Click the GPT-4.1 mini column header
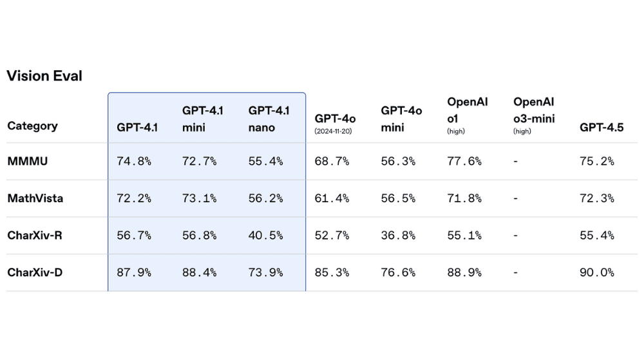This screenshot has width=644, height=362. (x=203, y=119)
